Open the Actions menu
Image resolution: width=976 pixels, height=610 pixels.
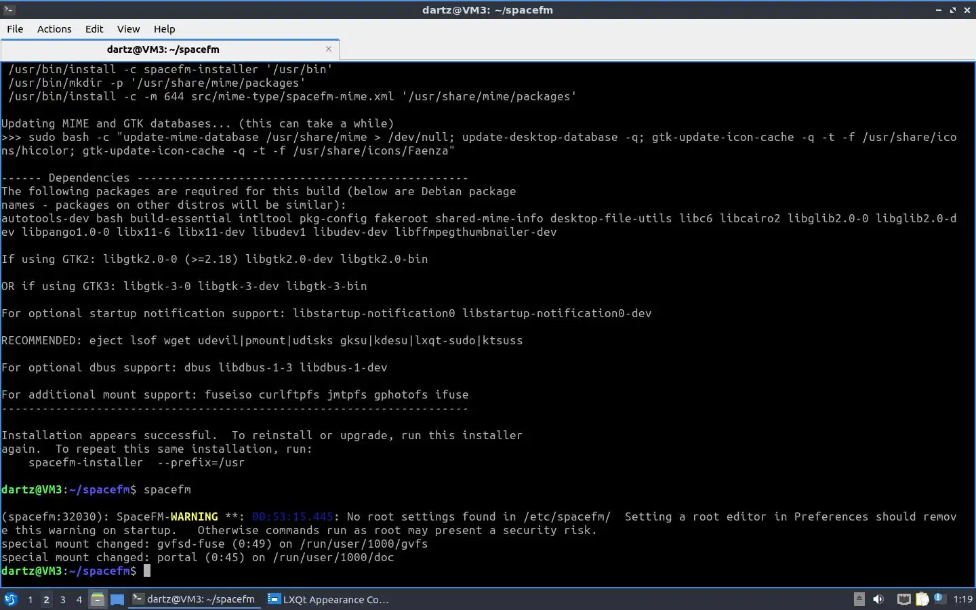[54, 29]
